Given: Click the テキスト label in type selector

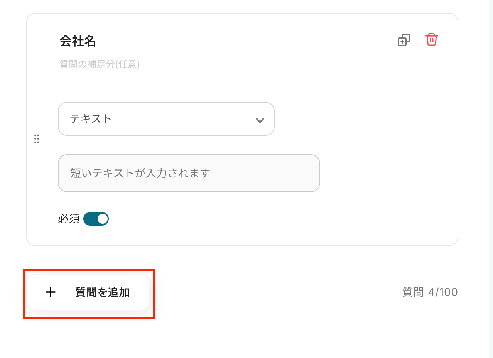Looking at the screenshot, I should click(91, 119).
